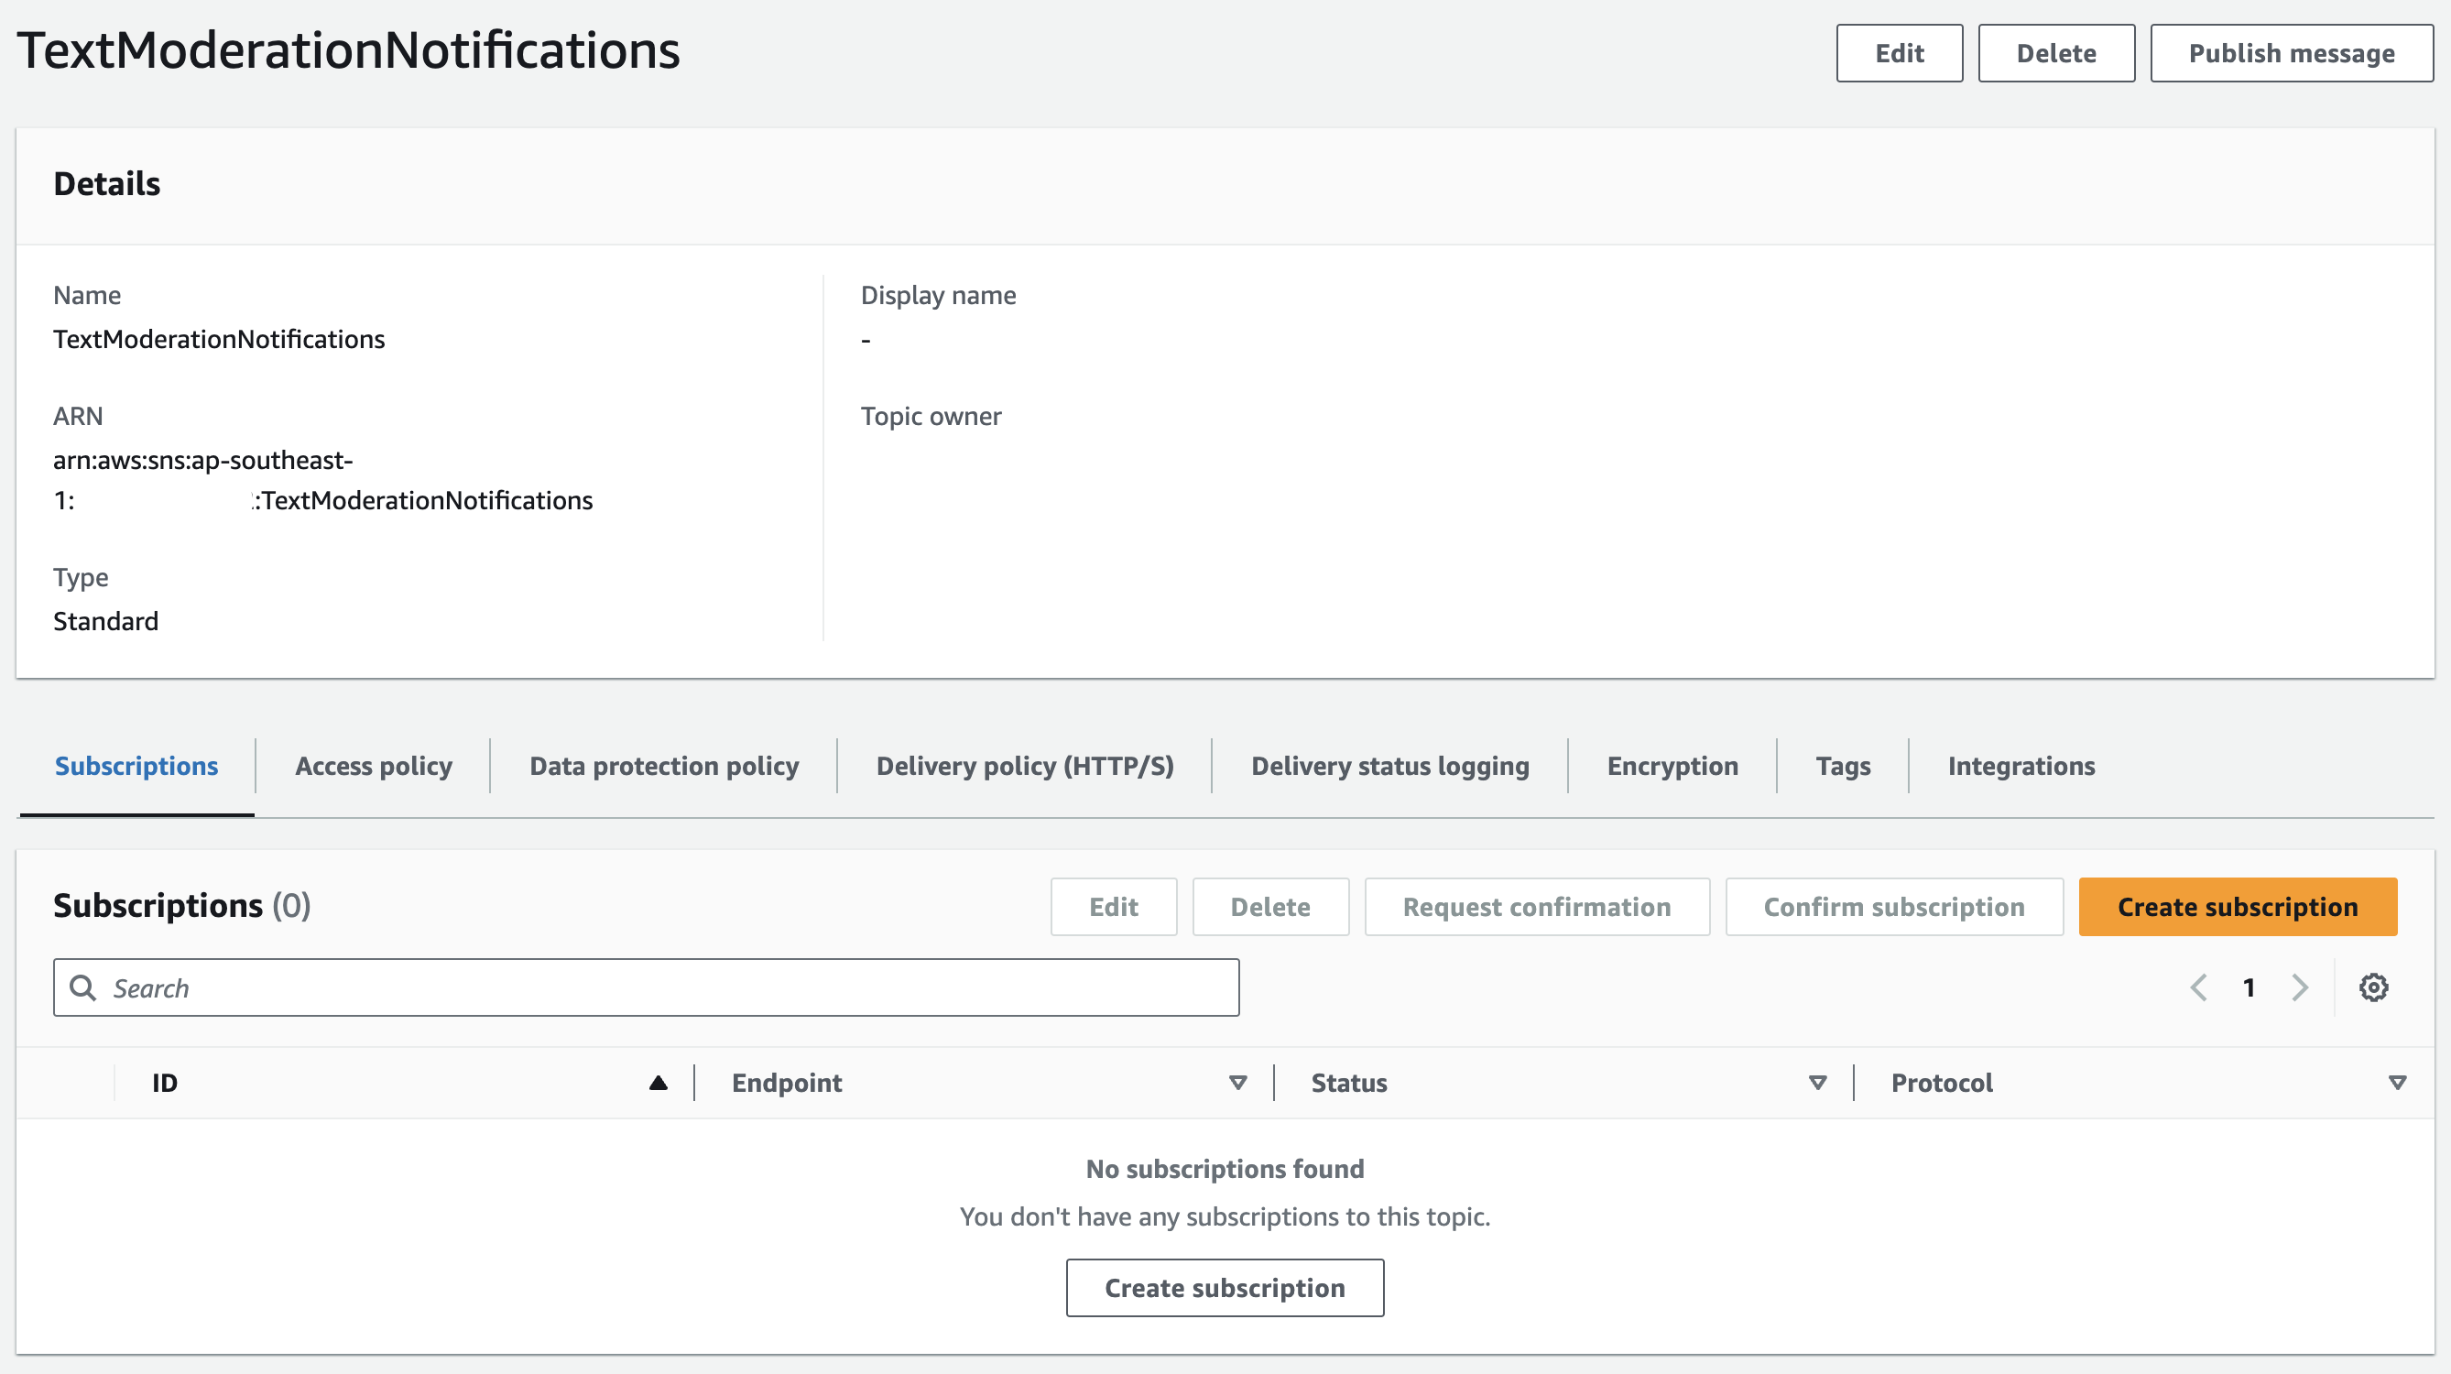Click TextModerationNotifications page heading
2451x1374 pixels.
[x=348, y=50]
